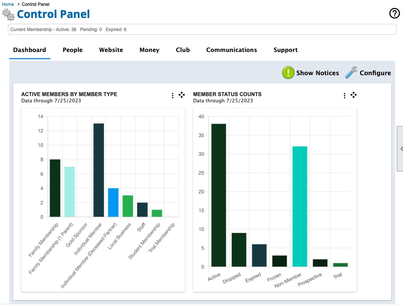Click the Family Membership (1 Parent) bar
403x305 pixels.
69,192
